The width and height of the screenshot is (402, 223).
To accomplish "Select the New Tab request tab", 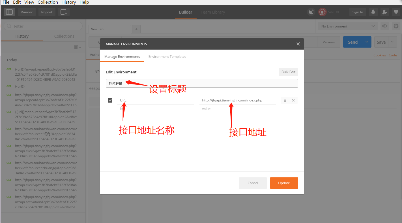I will pyautogui.click(x=110, y=29).
